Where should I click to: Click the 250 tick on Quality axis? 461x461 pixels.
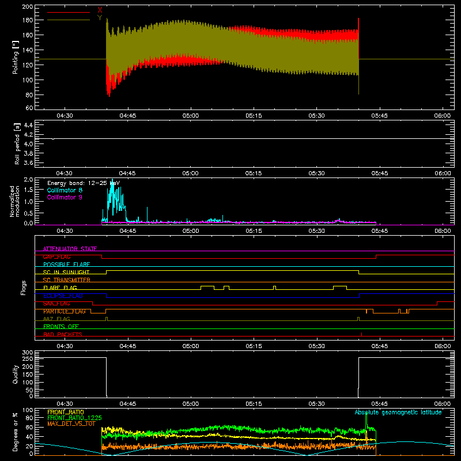pos(28,359)
